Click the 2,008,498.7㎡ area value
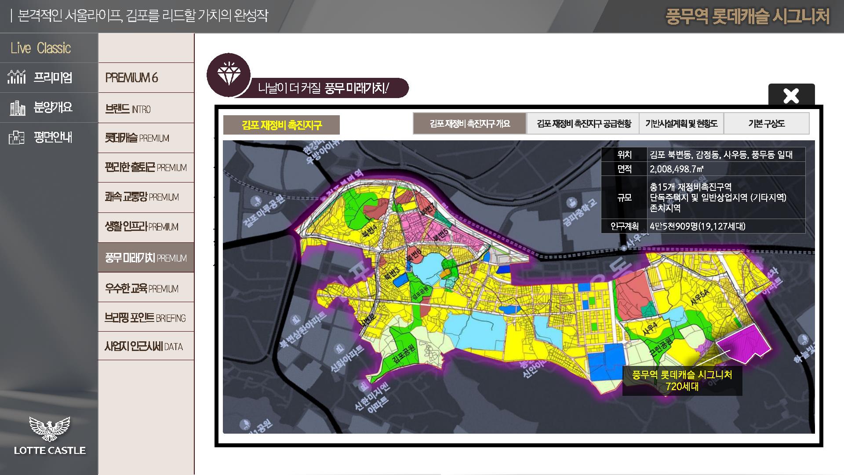844x475 pixels. coord(677,169)
